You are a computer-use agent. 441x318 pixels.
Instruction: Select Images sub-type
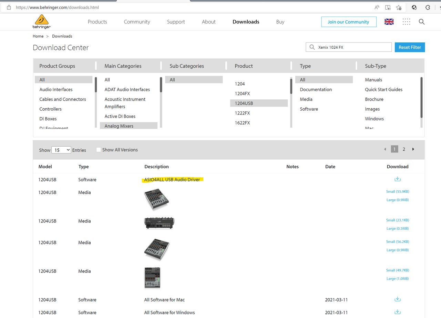click(x=372, y=109)
